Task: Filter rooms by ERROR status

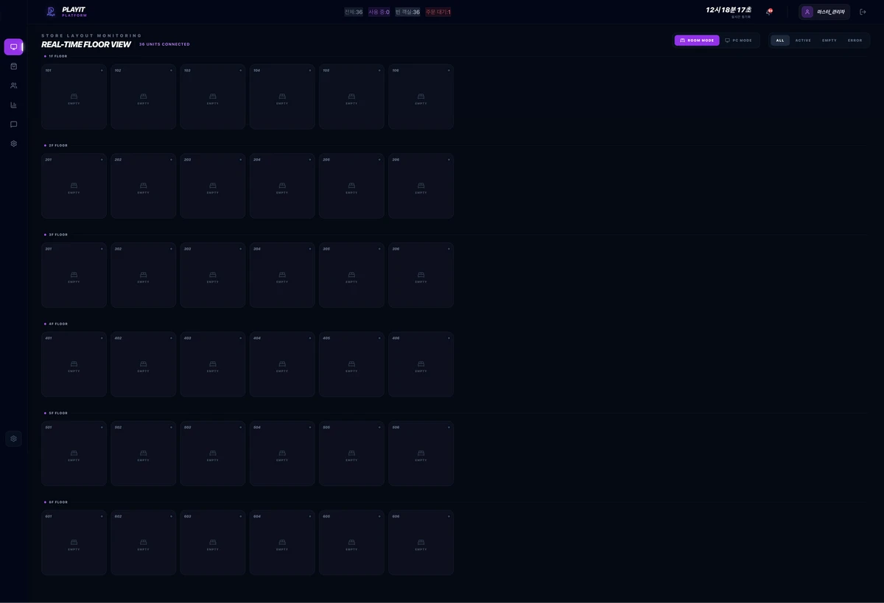Action: tap(855, 40)
